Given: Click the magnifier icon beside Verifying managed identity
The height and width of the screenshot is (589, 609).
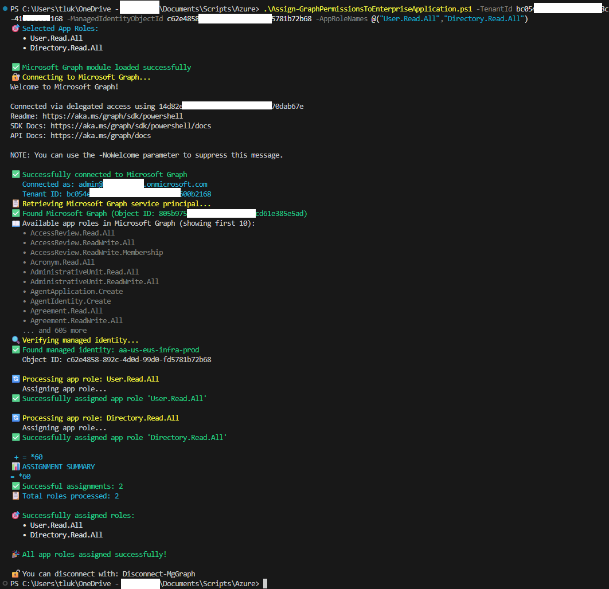Looking at the screenshot, I should coord(15,340).
